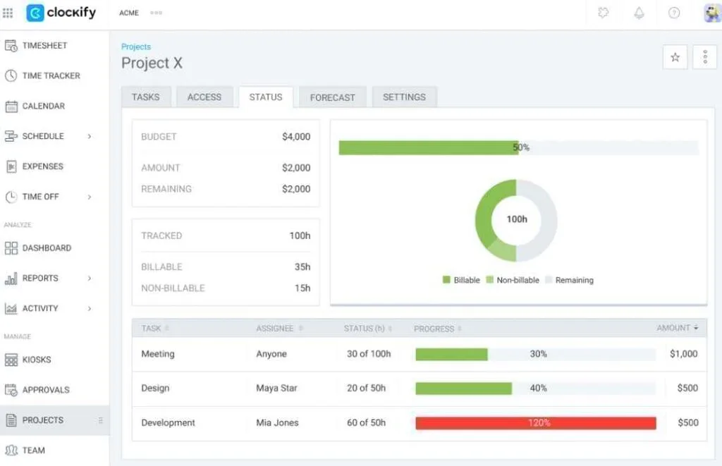Click the puzzle piece integrations icon
This screenshot has height=466, width=722.
tap(603, 13)
